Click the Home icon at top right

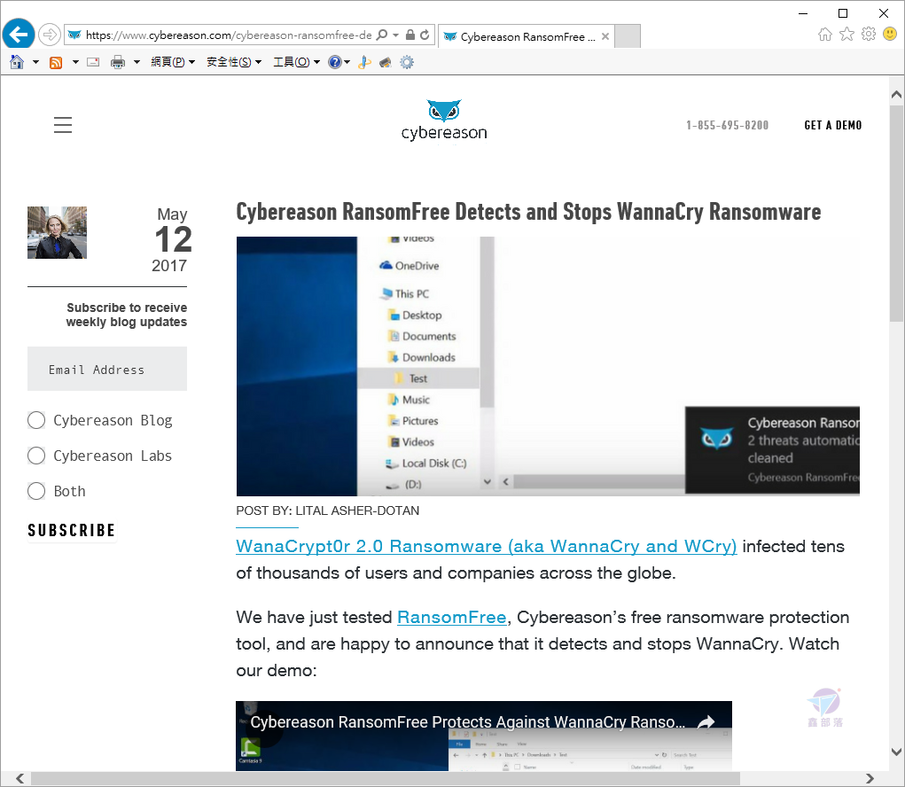(x=825, y=35)
